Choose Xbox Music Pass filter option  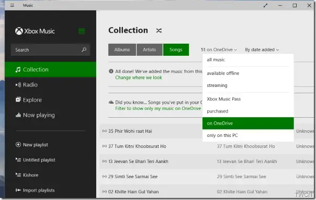point(248,99)
